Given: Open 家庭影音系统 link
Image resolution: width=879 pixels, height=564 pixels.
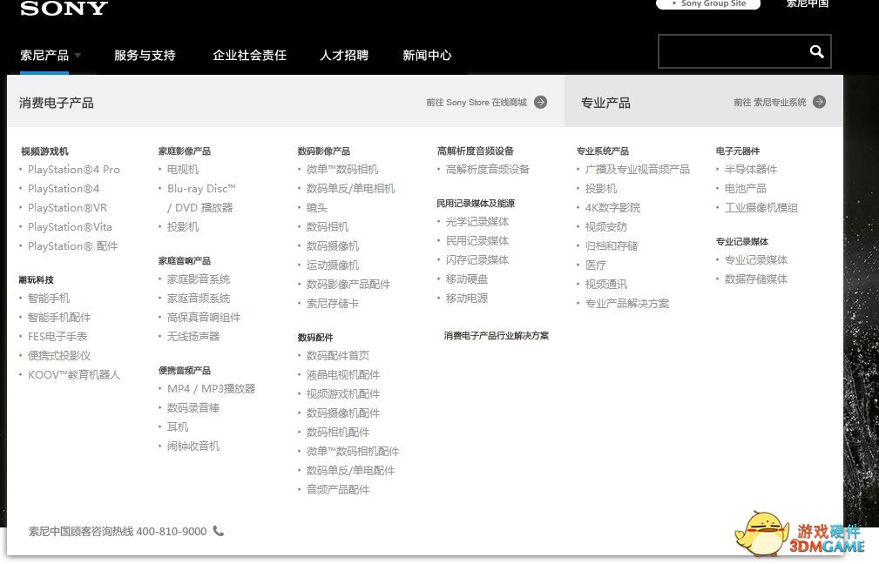Looking at the screenshot, I should pos(199,279).
